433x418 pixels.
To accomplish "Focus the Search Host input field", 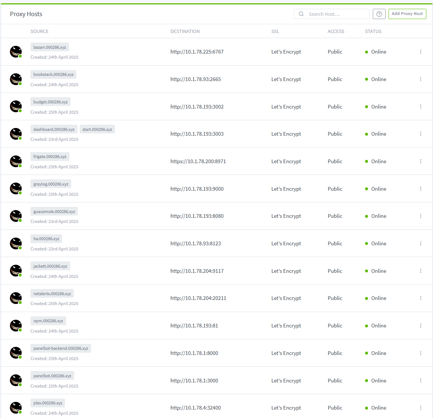I will [x=332, y=14].
